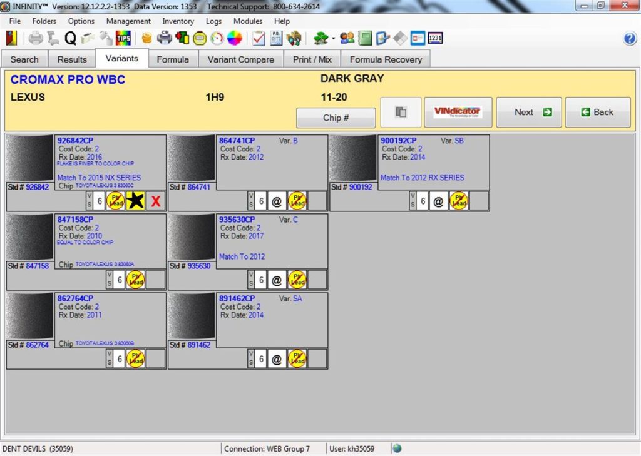Switch to the Formula tab
Image resolution: width=641 pixels, height=456 pixels.
[x=173, y=59]
